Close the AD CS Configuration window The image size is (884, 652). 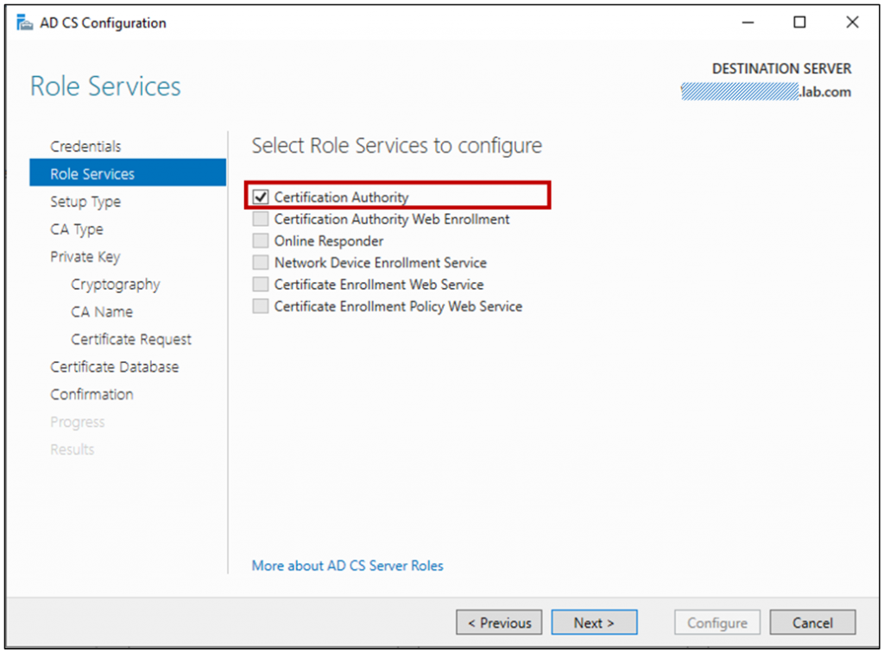tap(852, 22)
